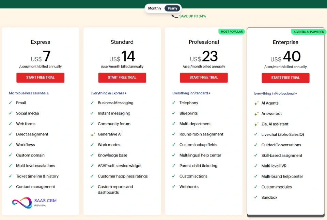Viewport: 327px width, 220px height.
Task: Click the sparkle icon beside Generative AI
Action: pyautogui.click(x=93, y=134)
